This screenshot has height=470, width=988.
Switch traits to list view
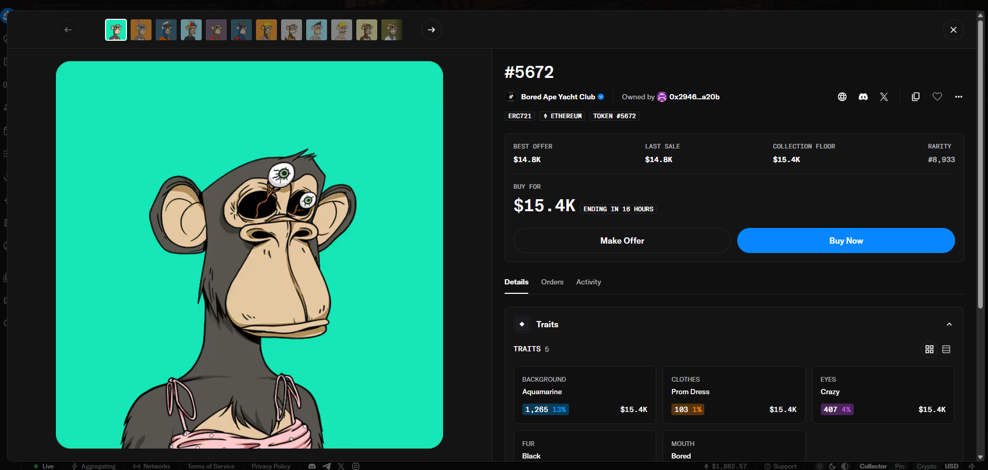pyautogui.click(x=946, y=349)
